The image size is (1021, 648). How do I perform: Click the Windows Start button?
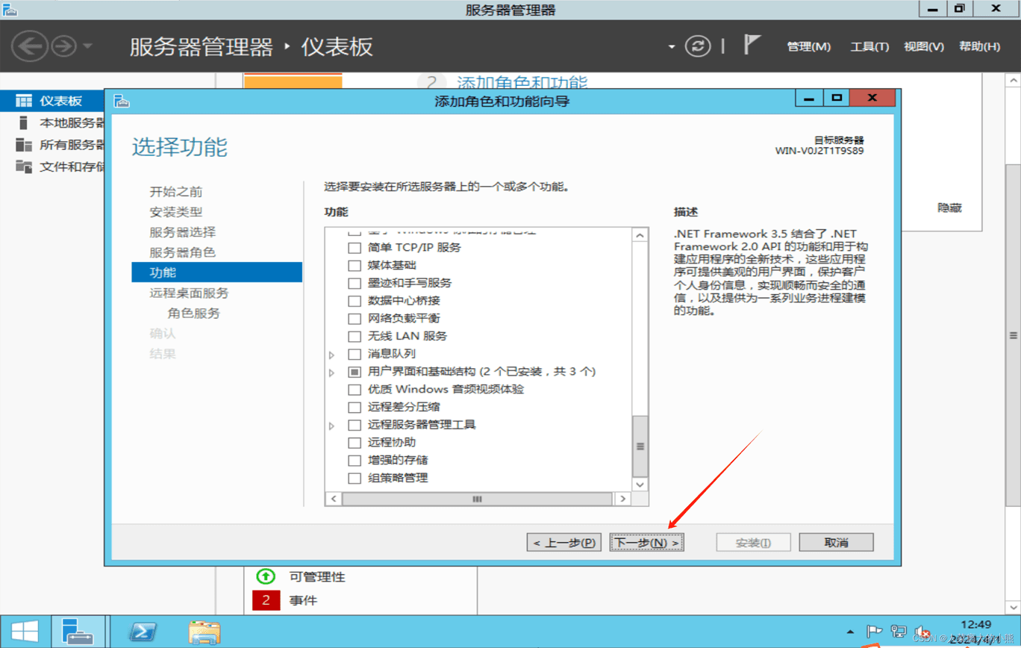click(25, 632)
